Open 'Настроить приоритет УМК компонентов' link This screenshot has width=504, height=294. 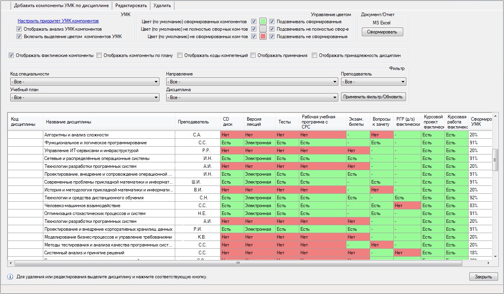click(58, 21)
